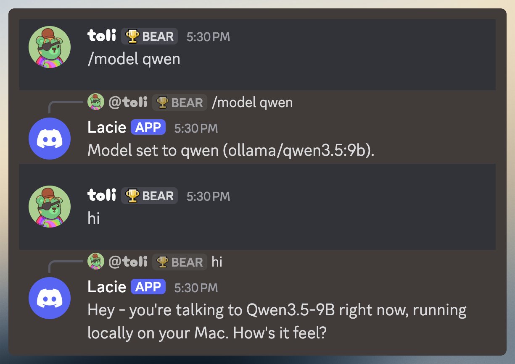This screenshot has width=515, height=364.
Task: Jump to the original message via "hi" reply preview text
Action: (x=217, y=262)
